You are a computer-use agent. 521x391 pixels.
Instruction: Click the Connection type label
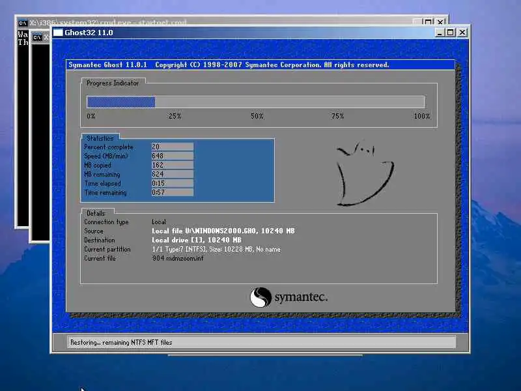click(x=106, y=222)
